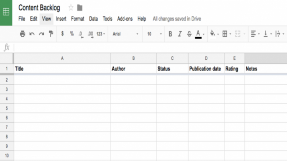Open the Insert menu
The image size is (287, 161).
pyautogui.click(x=61, y=19)
